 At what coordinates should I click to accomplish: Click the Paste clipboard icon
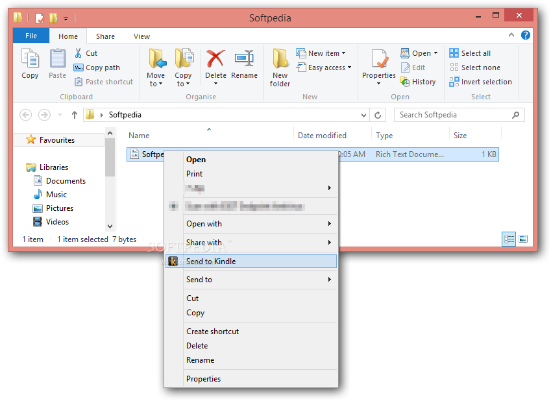click(57, 58)
